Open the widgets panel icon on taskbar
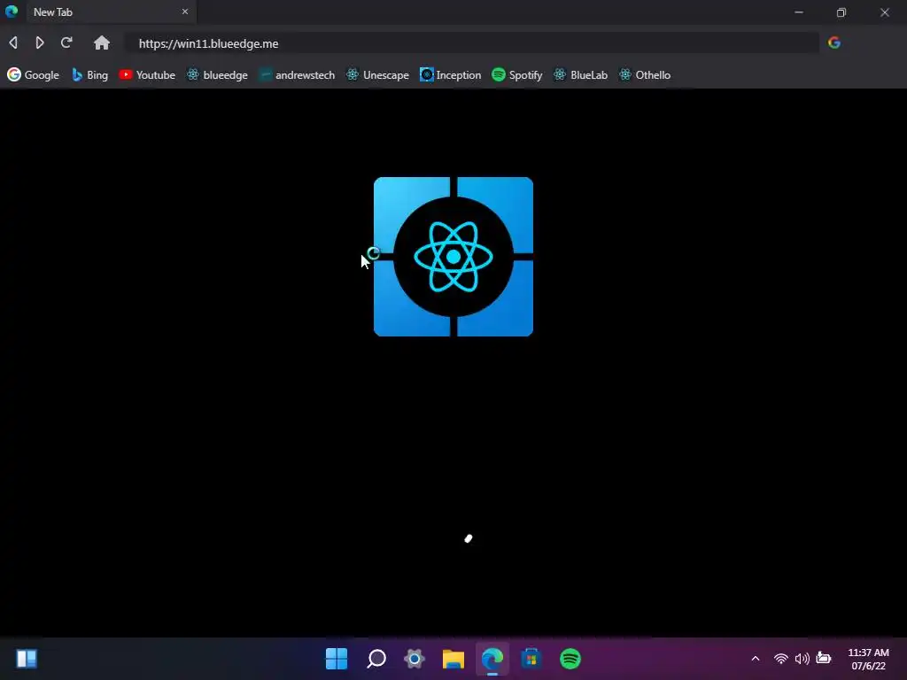The height and width of the screenshot is (680, 907). (27, 659)
